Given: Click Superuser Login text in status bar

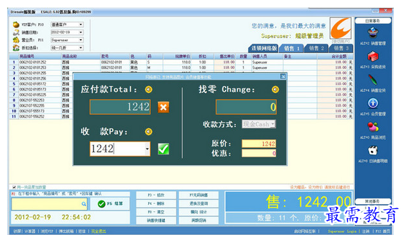Looking at the screenshot, I should tap(342, 231).
